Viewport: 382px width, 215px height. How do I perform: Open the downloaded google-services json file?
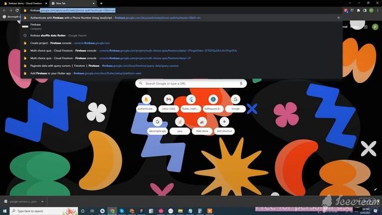click(x=20, y=202)
